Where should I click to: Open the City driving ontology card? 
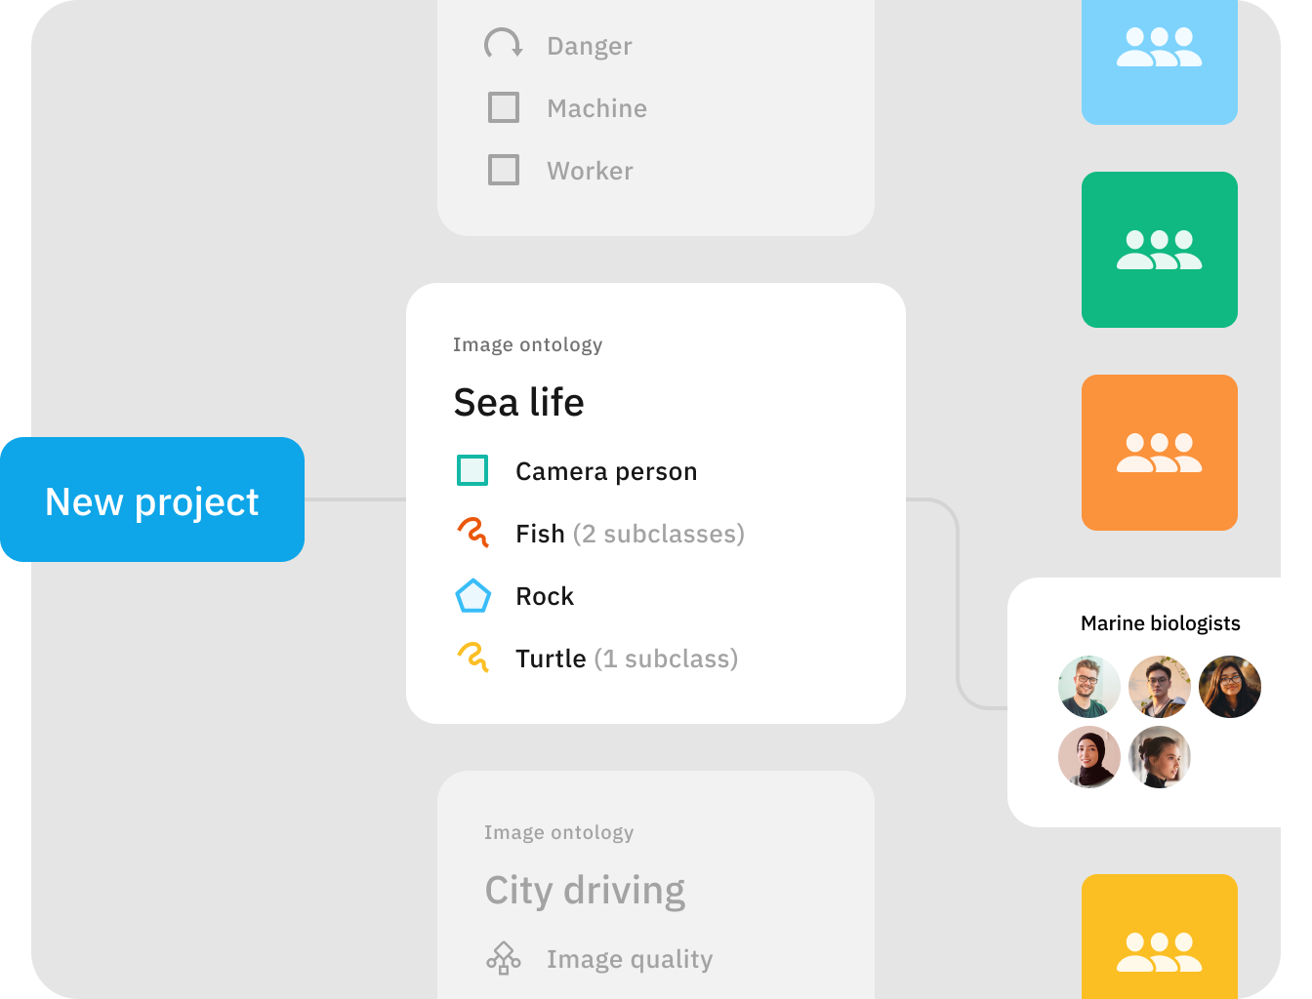click(x=656, y=885)
